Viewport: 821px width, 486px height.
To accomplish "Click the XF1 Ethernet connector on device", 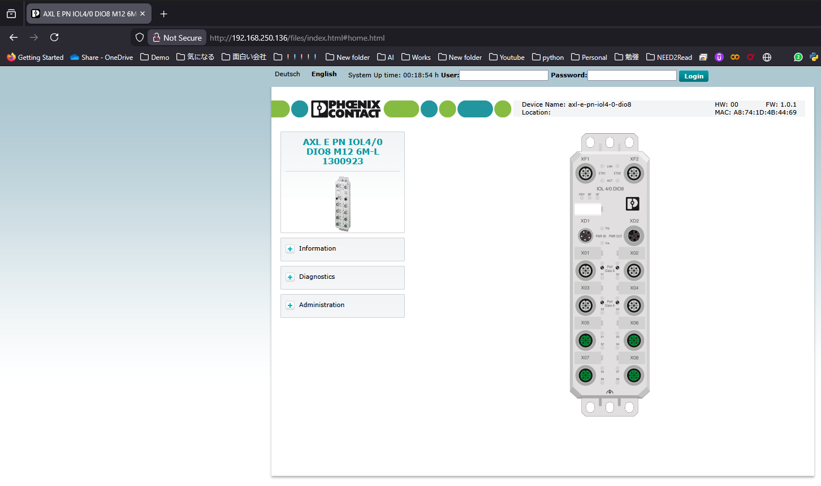I will pos(585,173).
